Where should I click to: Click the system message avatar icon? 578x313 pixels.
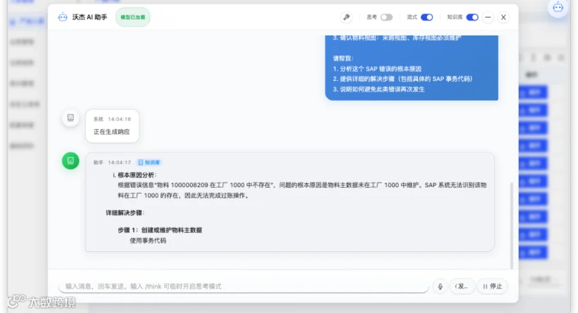pyautogui.click(x=71, y=118)
